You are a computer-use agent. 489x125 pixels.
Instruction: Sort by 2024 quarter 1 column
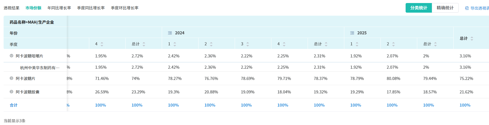[175, 44]
